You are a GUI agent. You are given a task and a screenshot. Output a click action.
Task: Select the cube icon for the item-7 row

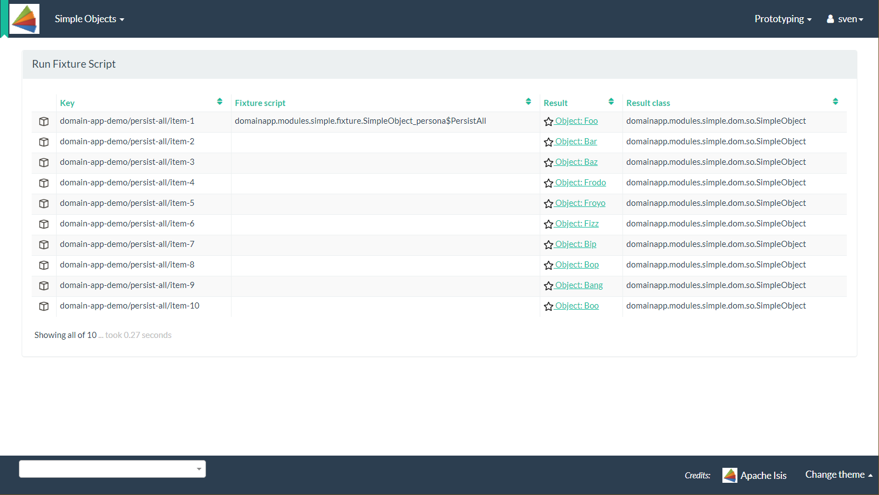(44, 245)
